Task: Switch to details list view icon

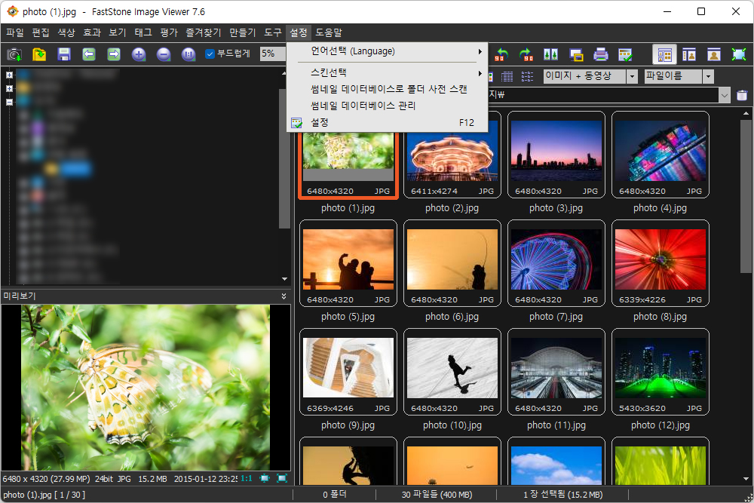Action: tap(507, 76)
